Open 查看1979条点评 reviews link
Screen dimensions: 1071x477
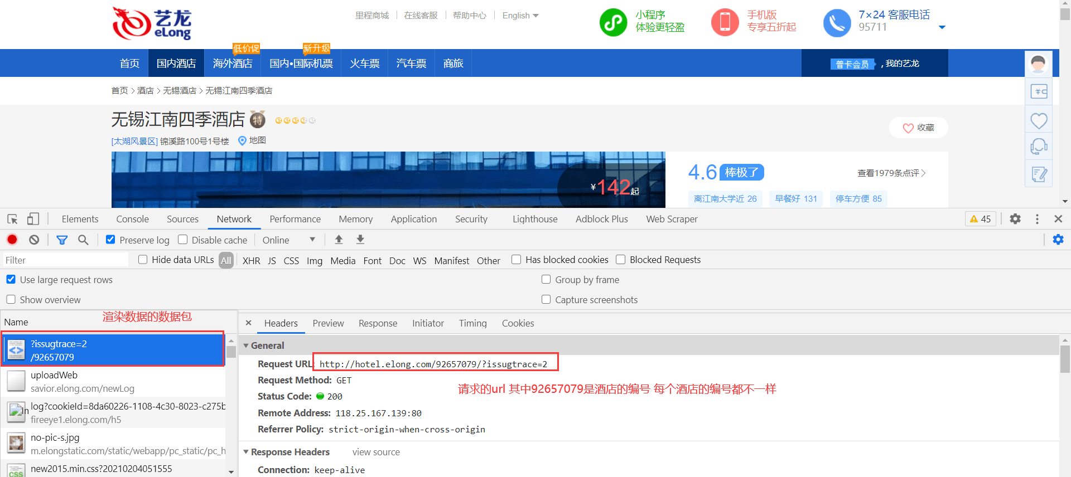[x=891, y=173]
